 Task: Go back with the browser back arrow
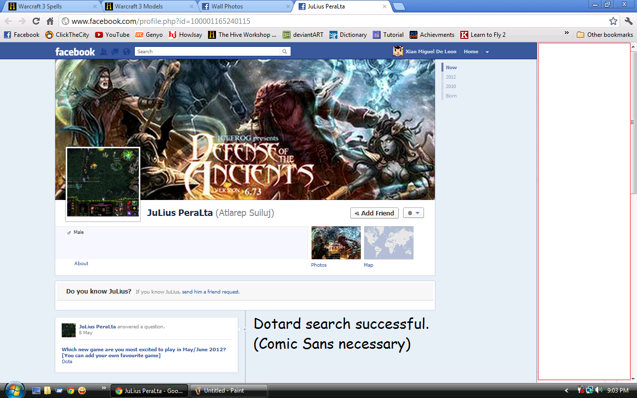(x=8, y=21)
